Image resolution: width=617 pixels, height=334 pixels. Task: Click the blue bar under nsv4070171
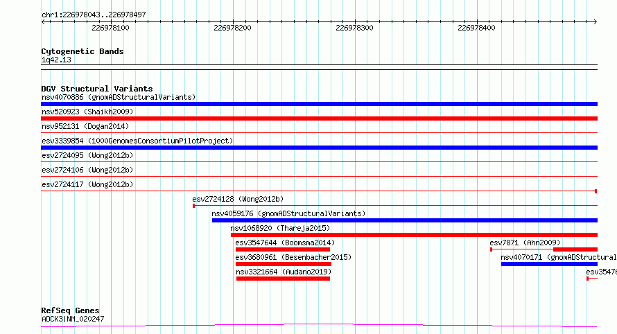(549, 264)
